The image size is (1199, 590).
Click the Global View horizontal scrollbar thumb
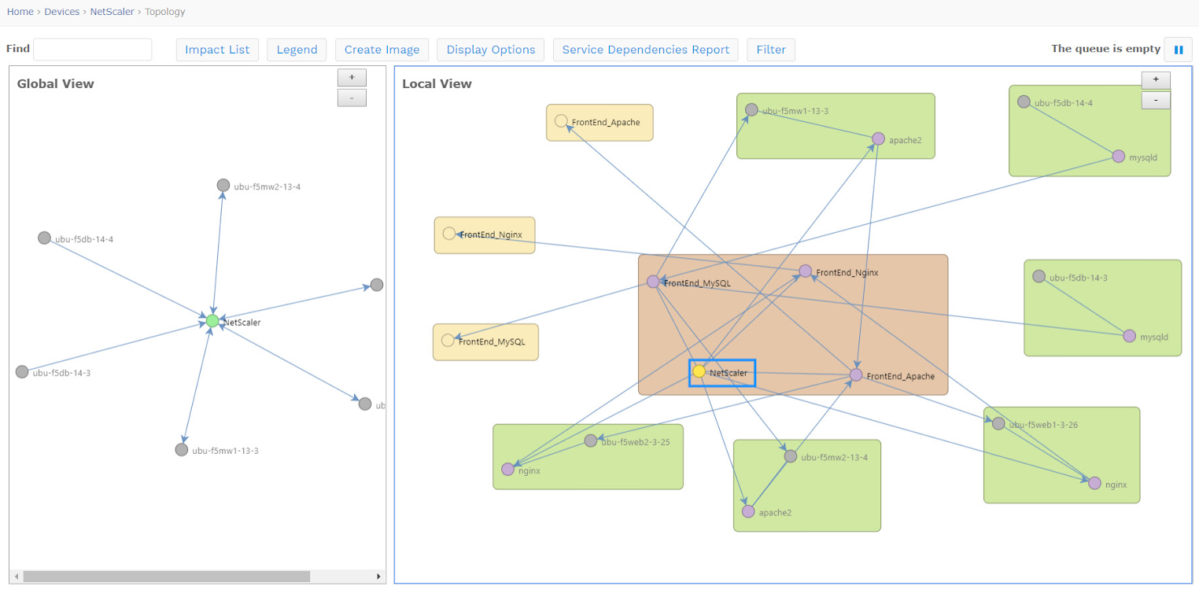coord(166,577)
